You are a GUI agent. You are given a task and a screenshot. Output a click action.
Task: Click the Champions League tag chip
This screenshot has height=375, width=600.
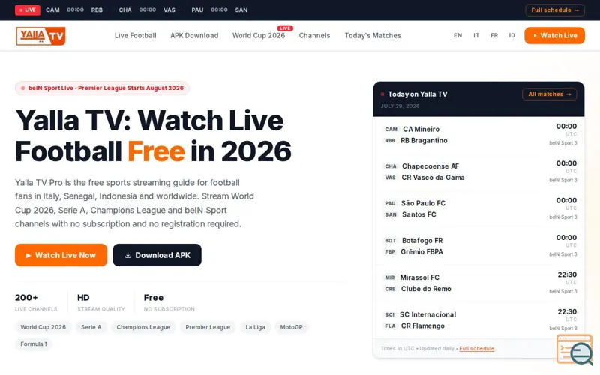click(x=143, y=327)
